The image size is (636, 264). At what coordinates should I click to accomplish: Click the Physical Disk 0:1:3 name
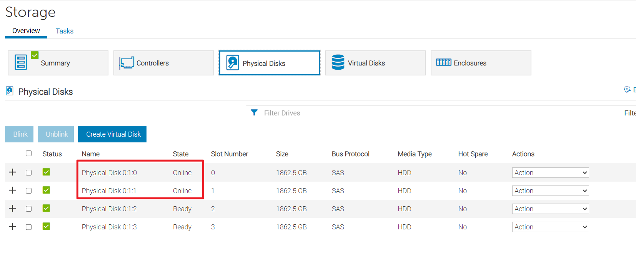coord(109,227)
